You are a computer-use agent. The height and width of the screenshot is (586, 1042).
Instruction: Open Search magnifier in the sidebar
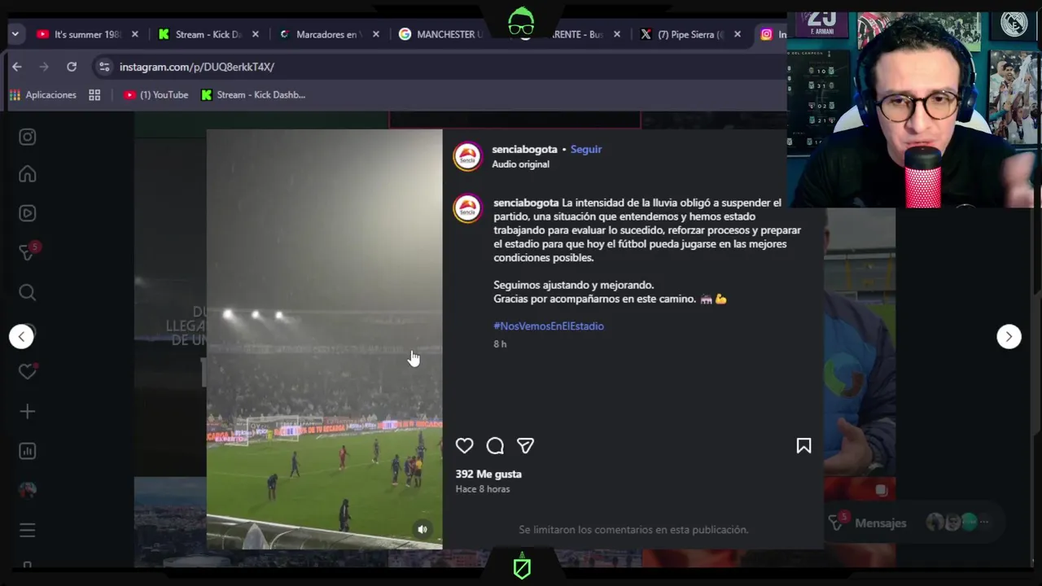[28, 292]
